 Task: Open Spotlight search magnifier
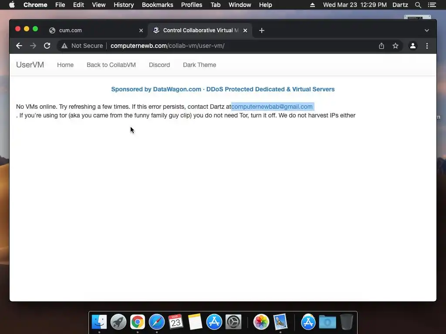point(418,5)
